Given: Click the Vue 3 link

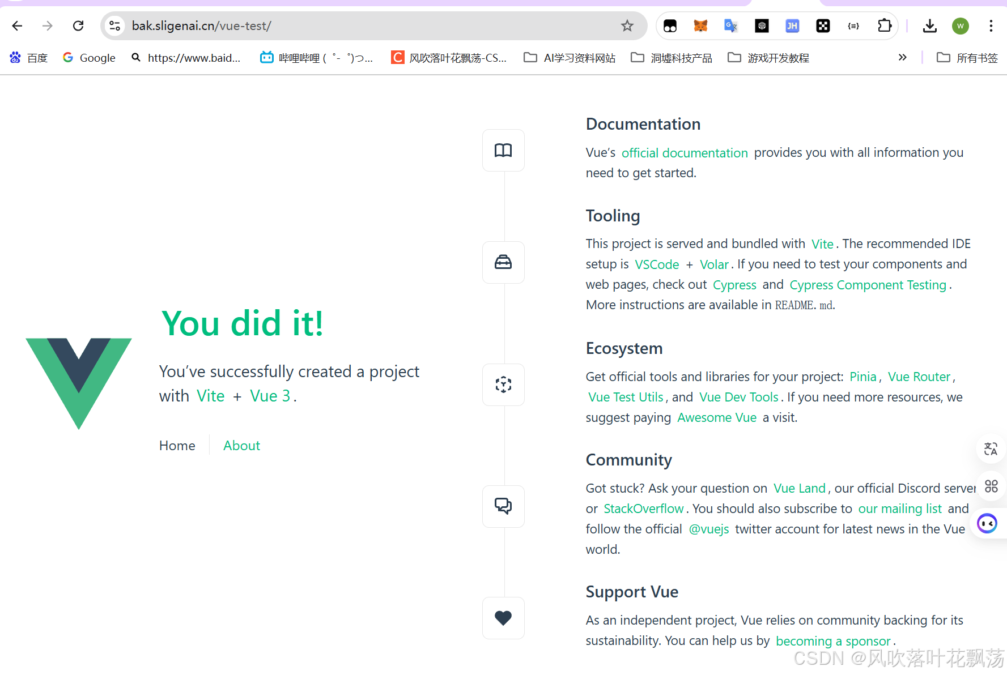Looking at the screenshot, I should click(x=270, y=396).
